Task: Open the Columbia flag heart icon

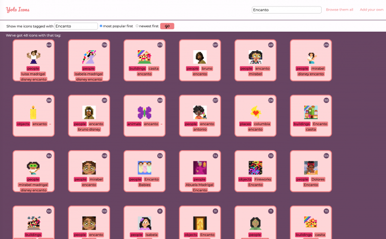Action: pos(255,112)
